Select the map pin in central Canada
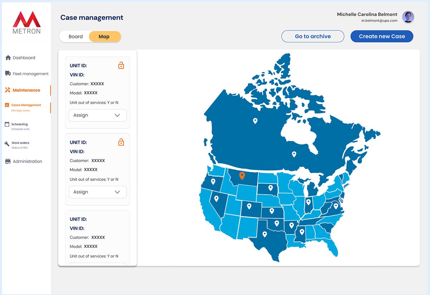 pyautogui.click(x=294, y=154)
